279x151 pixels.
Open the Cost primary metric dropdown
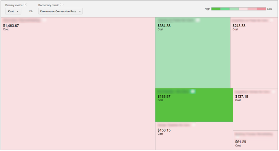13,11
